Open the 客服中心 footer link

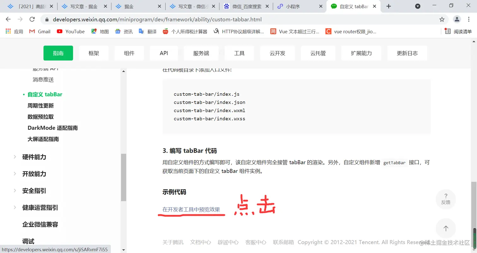(256, 242)
